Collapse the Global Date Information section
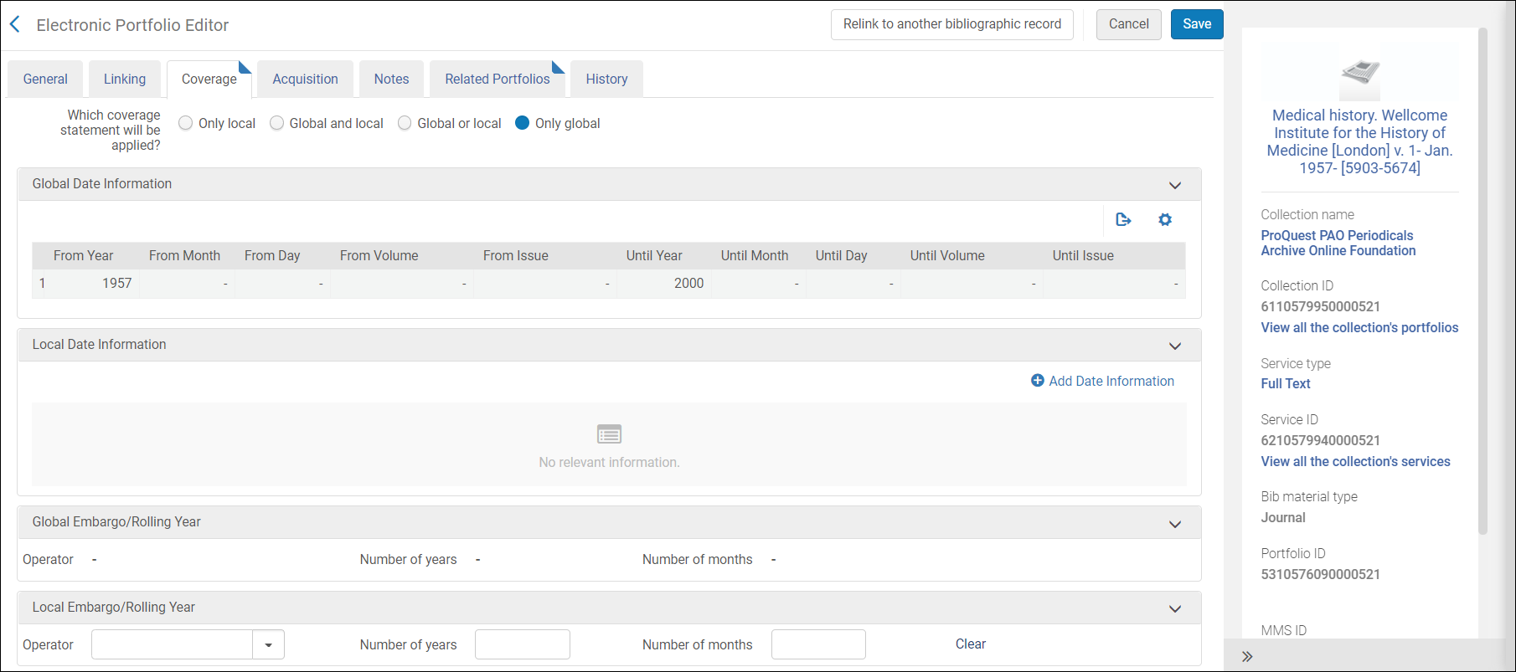1516x672 pixels. point(1175,185)
